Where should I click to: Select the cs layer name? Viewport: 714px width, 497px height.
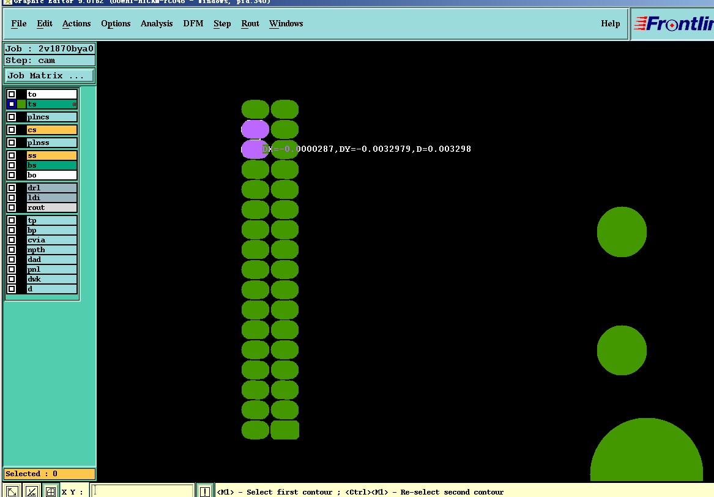tap(52, 130)
